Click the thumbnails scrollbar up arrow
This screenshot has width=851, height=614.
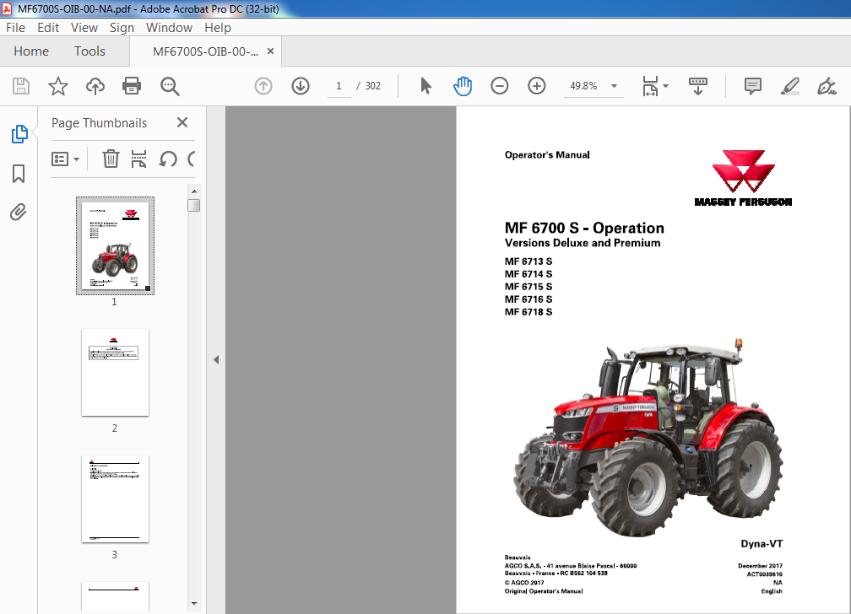[194, 191]
